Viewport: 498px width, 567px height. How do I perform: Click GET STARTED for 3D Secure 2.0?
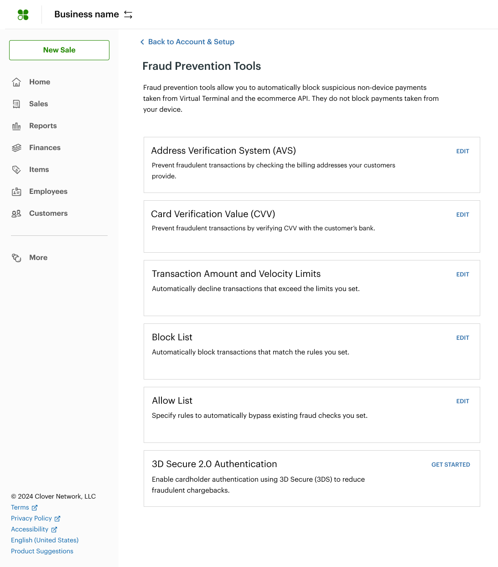(x=451, y=464)
